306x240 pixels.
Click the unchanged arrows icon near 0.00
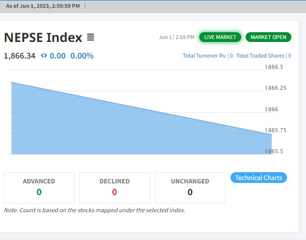44,56
